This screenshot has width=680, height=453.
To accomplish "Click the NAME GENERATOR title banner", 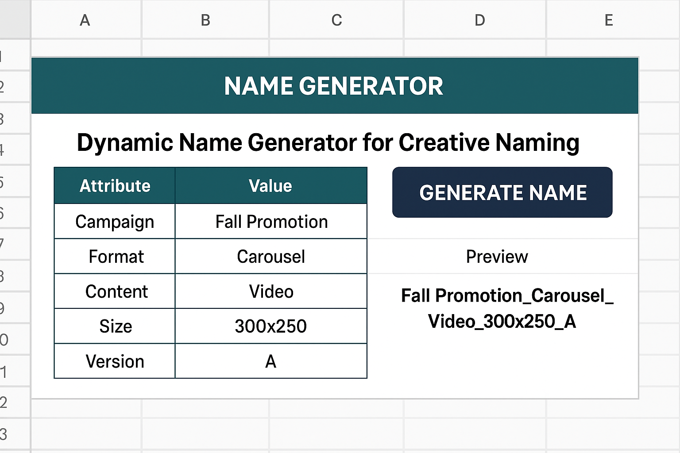I will pyautogui.click(x=335, y=85).
